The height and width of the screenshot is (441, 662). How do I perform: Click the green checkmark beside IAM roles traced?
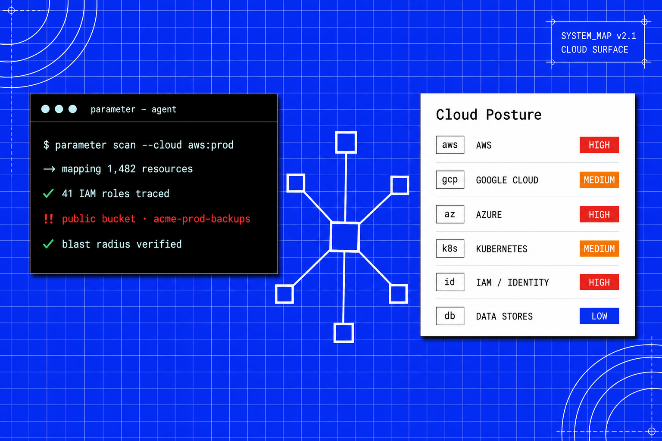(48, 193)
